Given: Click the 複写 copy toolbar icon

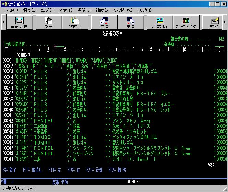Looking at the screenshot, I should [x=49, y=23].
